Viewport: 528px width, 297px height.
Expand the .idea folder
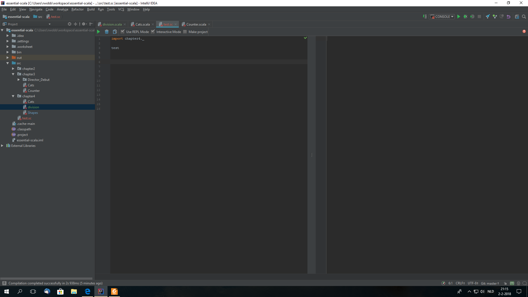click(8, 35)
